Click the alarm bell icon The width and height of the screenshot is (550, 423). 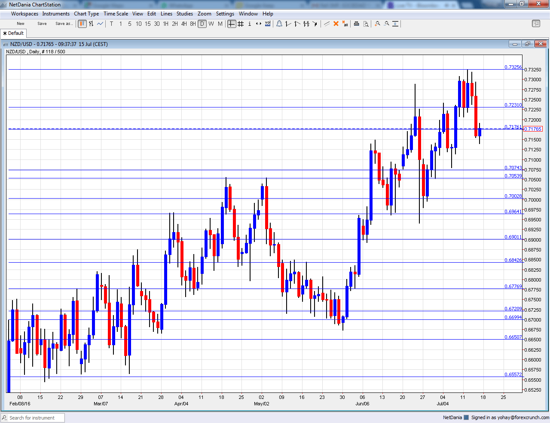coord(279,24)
